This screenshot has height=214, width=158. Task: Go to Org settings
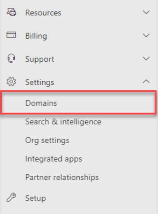tap(47, 141)
